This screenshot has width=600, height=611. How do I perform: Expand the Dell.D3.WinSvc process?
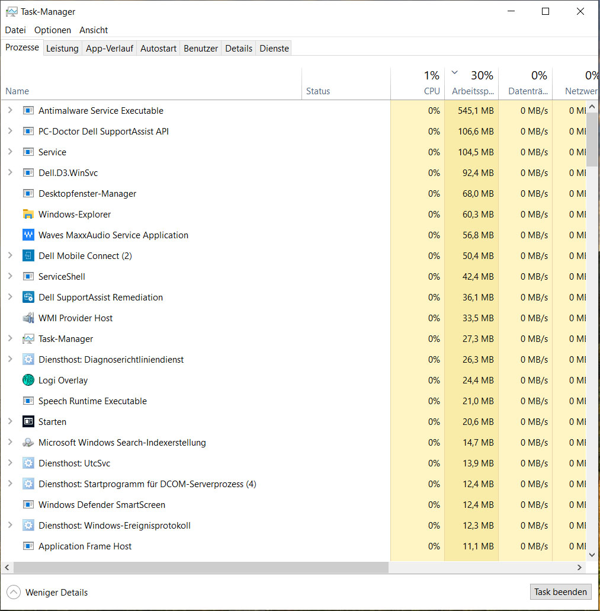coord(11,172)
